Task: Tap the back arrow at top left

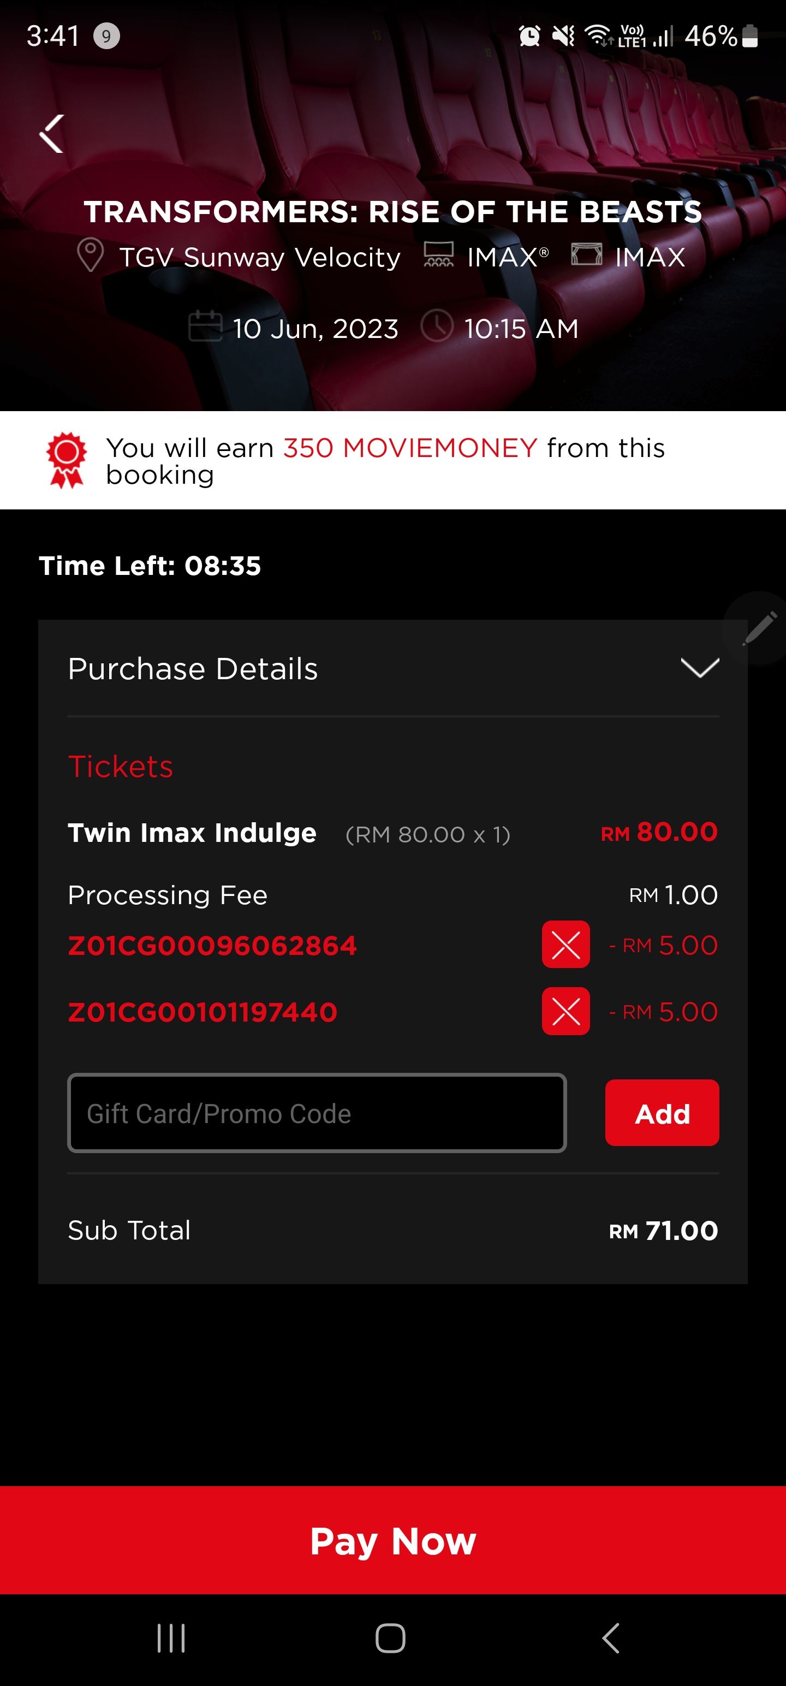Action: 52,134
